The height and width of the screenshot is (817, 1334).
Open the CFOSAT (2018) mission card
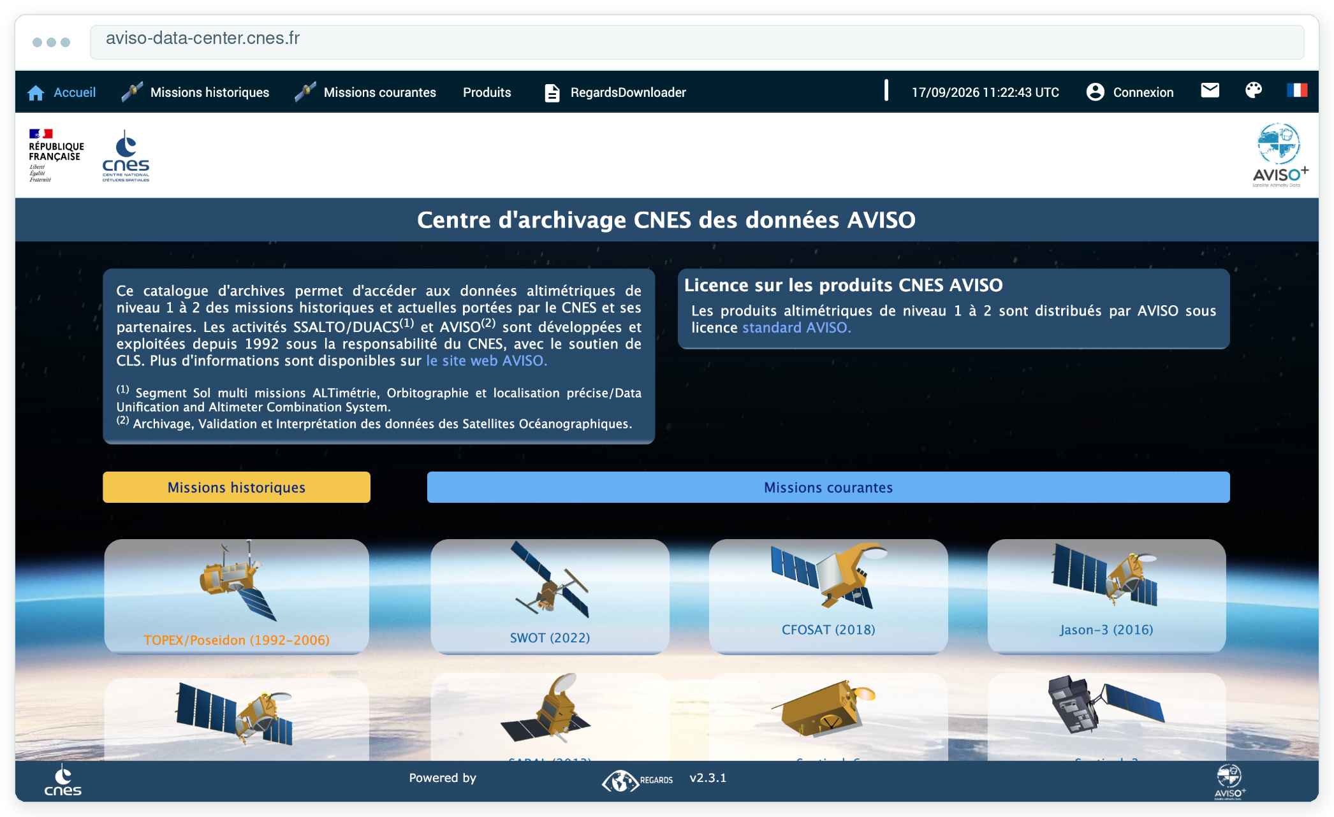828,596
